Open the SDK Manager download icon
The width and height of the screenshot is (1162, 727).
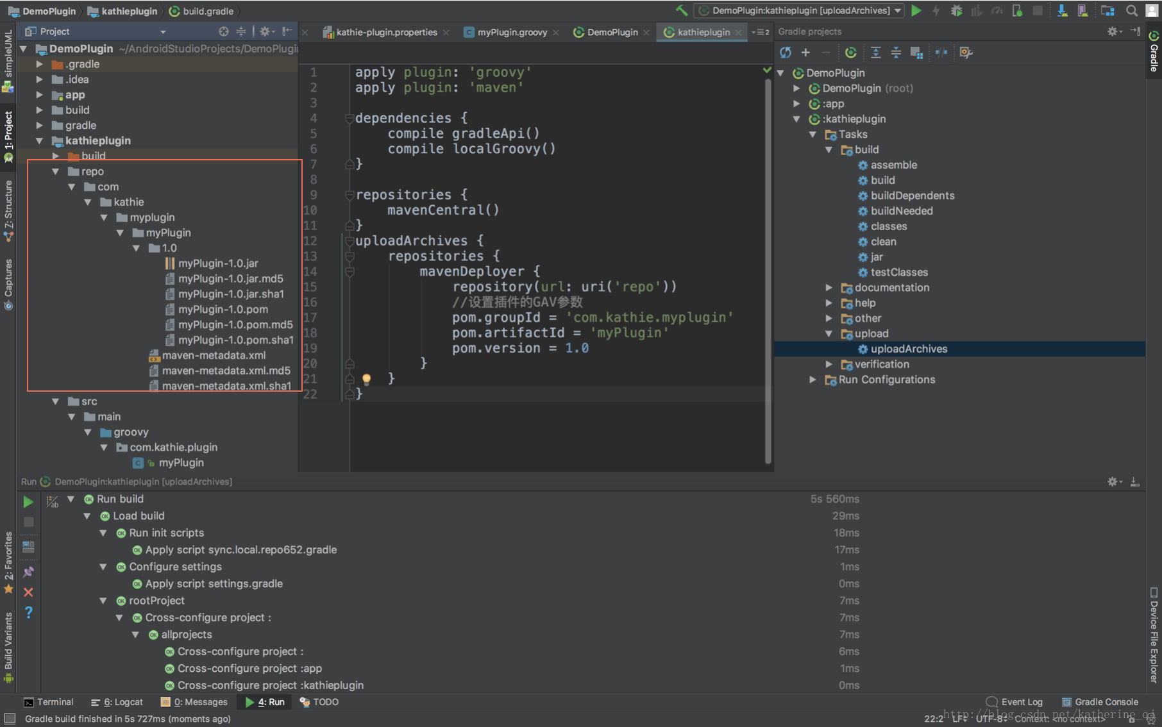click(x=1063, y=10)
